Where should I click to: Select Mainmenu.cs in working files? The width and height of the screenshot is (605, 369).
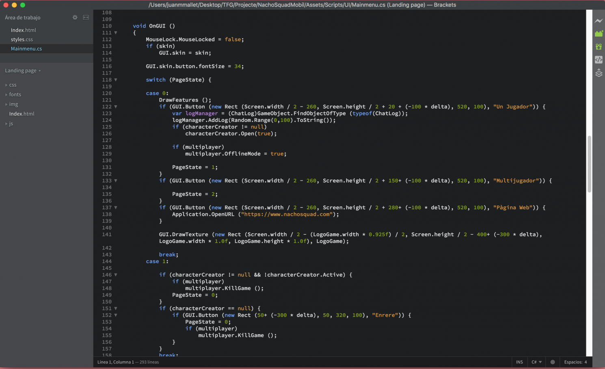pyautogui.click(x=26, y=49)
